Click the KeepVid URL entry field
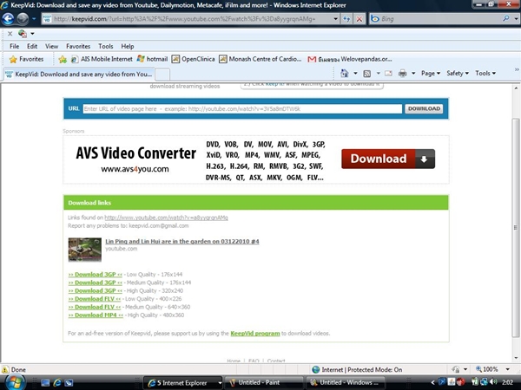This screenshot has width=521, height=390. 242,109
